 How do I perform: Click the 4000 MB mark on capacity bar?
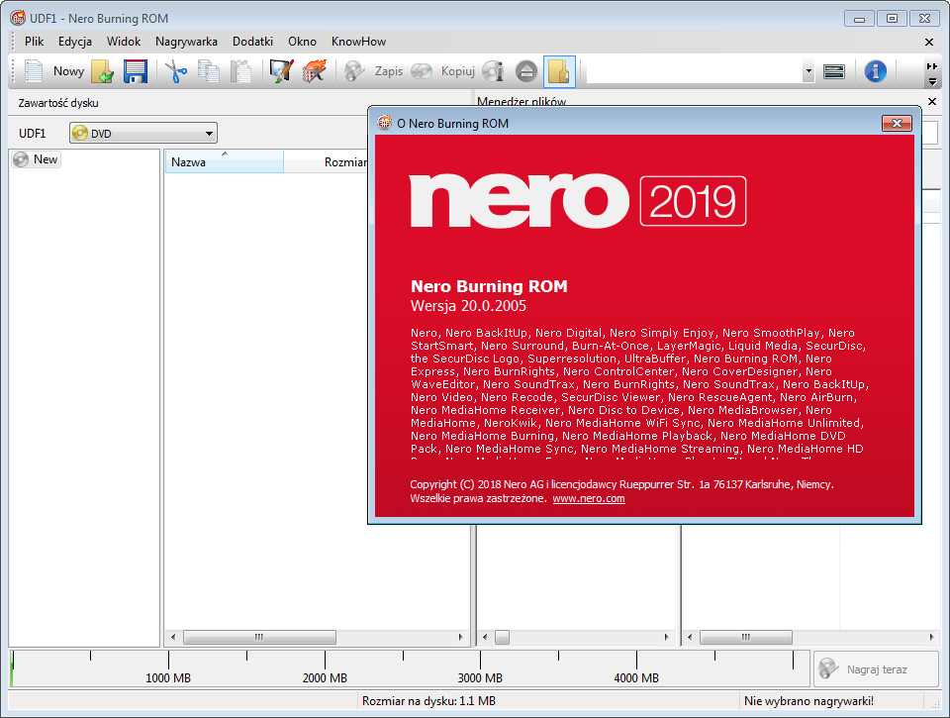[x=636, y=677]
